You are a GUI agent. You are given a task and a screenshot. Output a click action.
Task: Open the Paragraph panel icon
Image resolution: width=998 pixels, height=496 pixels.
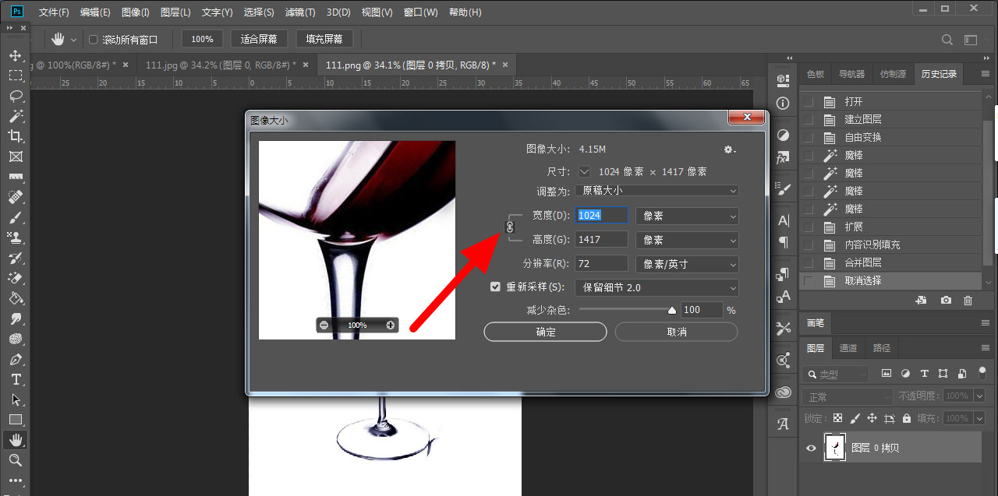tap(784, 242)
